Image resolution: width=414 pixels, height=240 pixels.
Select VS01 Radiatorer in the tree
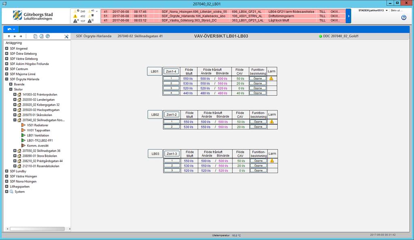click(38, 125)
